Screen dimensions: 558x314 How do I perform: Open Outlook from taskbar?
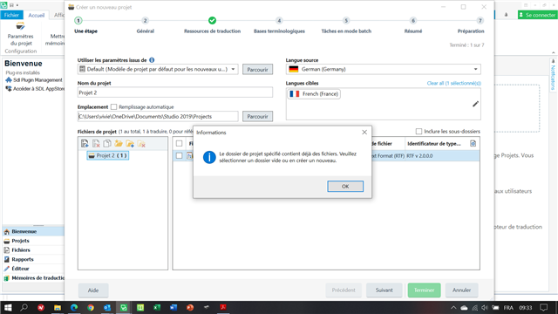click(x=107, y=308)
